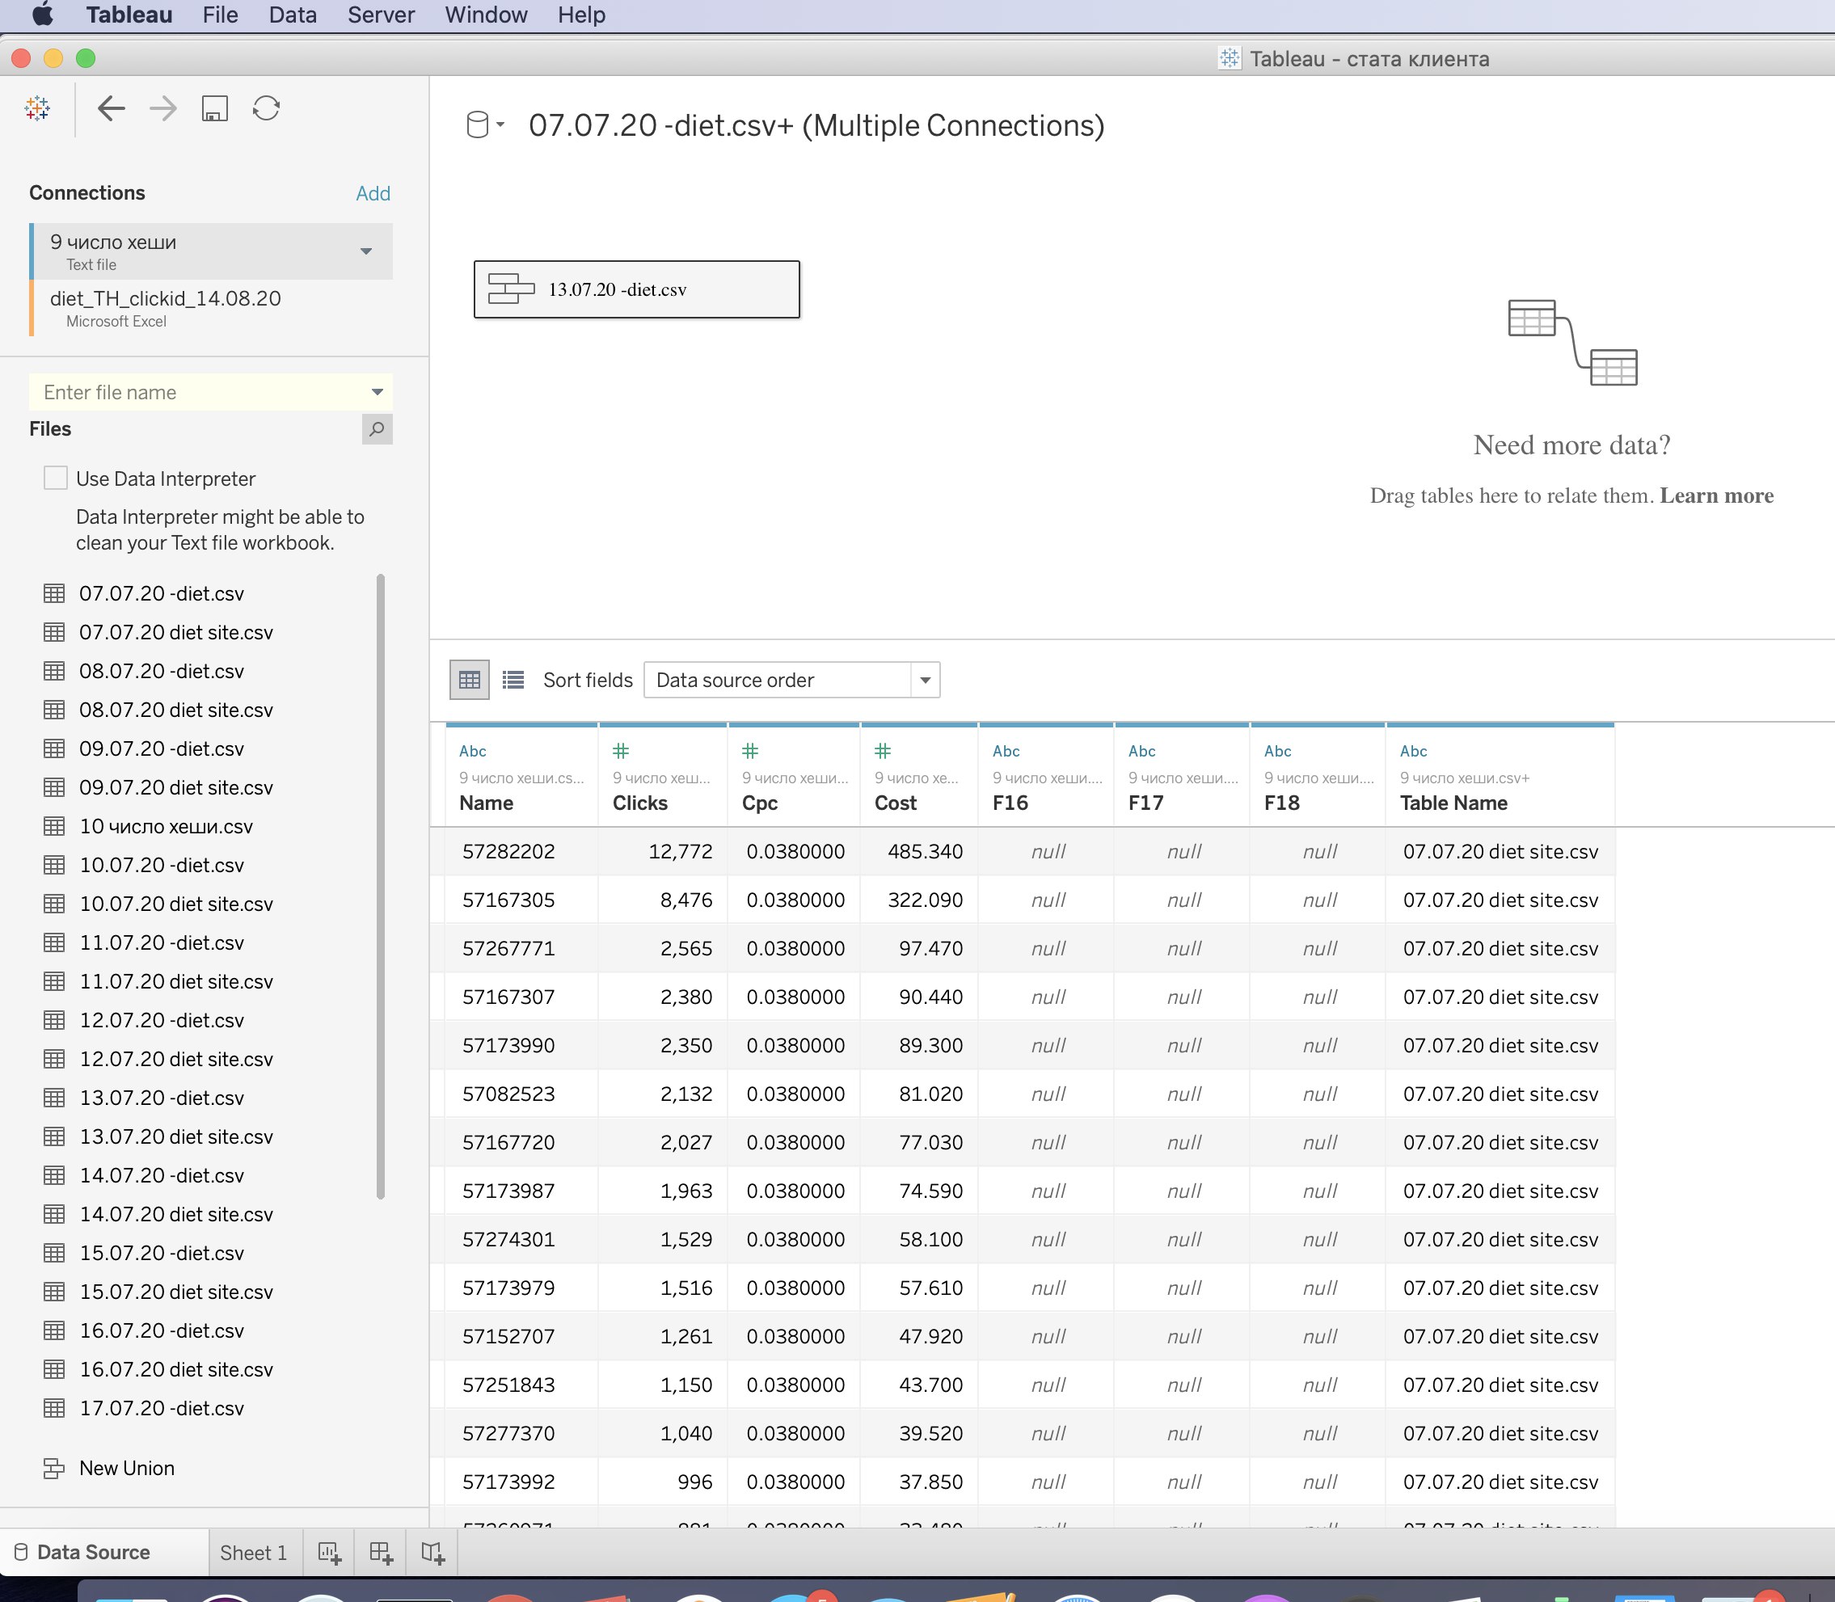Viewport: 1835px width, 1602px height.
Task: Click the forward arrow toolbar icon
Action: pos(162,109)
